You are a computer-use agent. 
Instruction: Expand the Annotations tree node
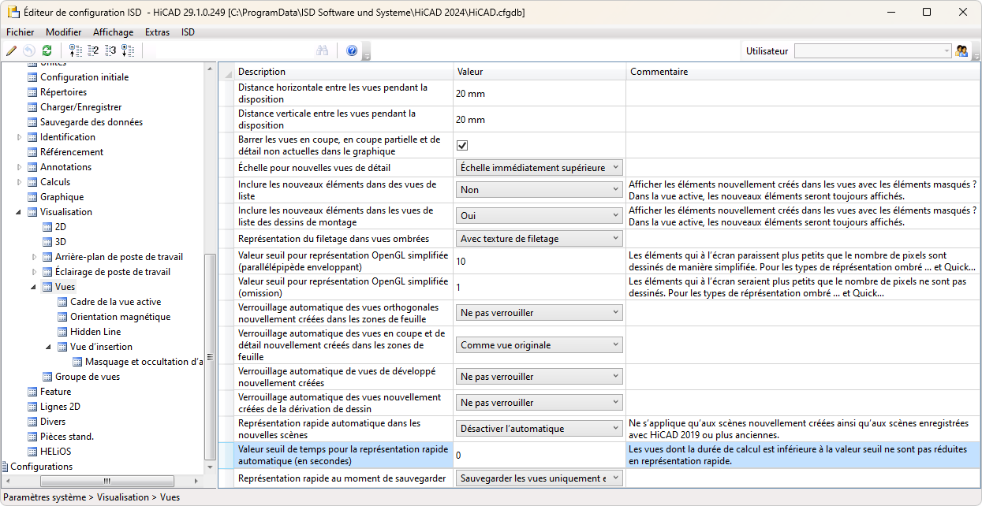click(x=20, y=167)
